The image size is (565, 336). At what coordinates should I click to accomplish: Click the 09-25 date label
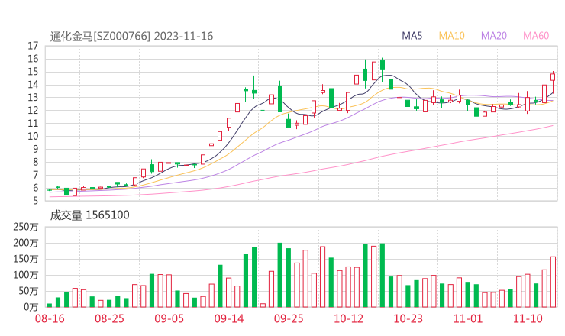coord(289,318)
